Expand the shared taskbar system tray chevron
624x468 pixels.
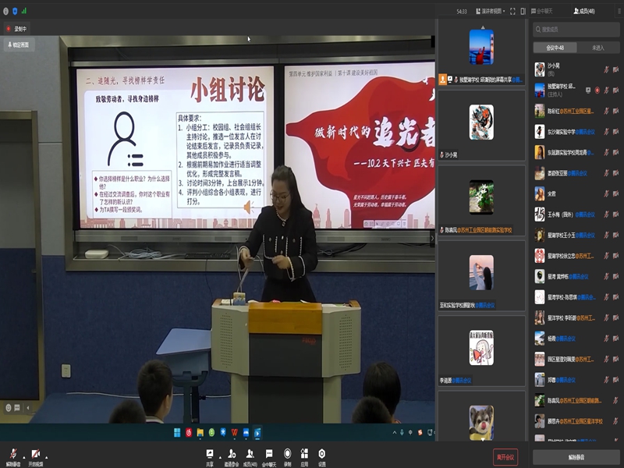(x=395, y=433)
